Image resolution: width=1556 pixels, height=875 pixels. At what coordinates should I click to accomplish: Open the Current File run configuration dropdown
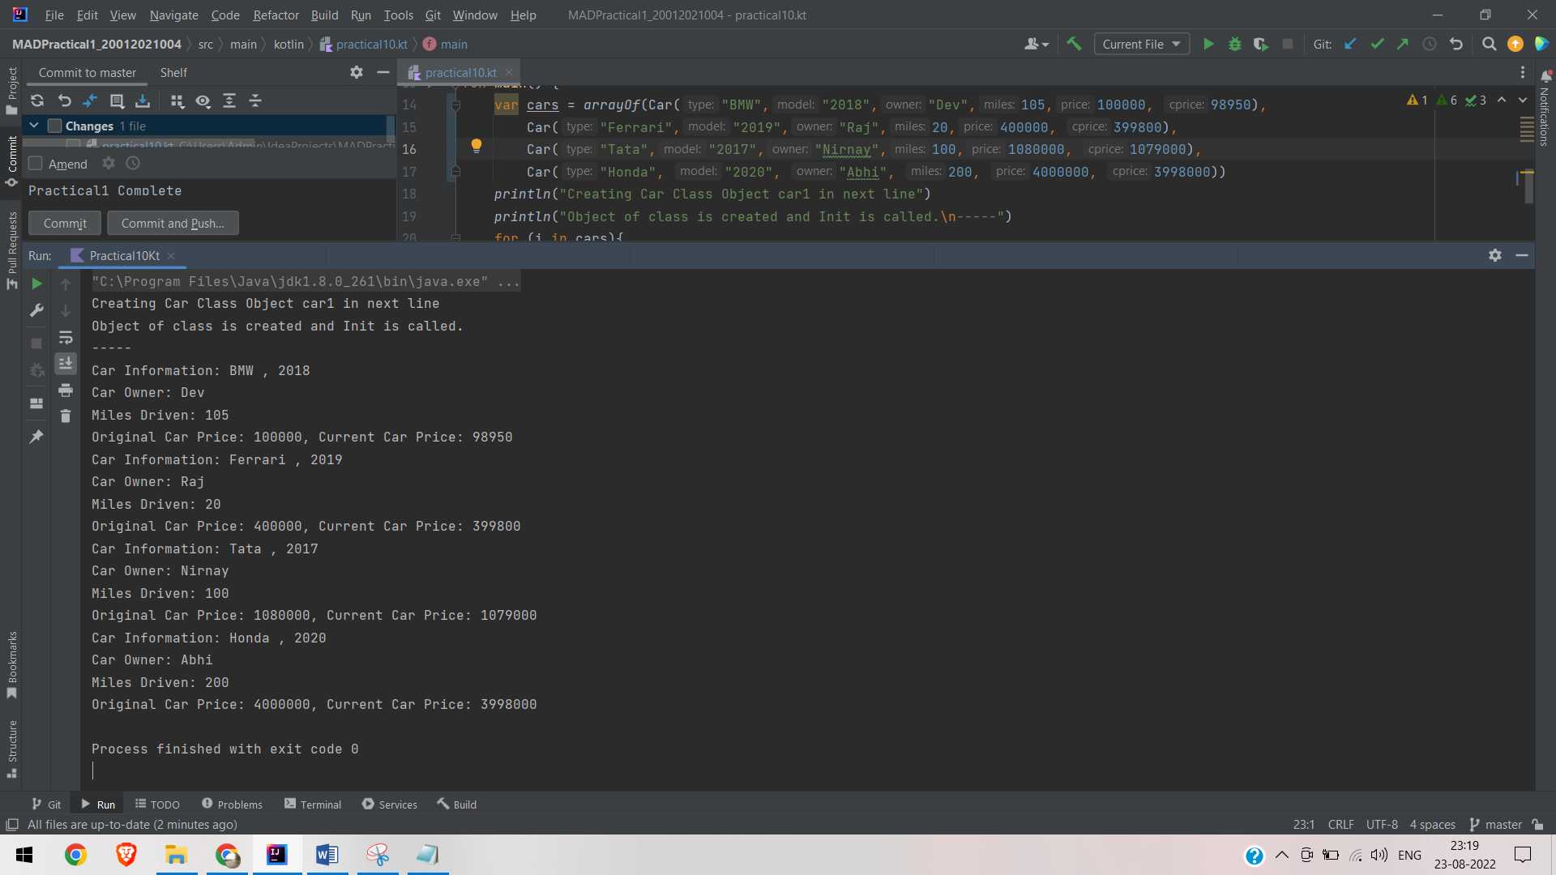click(x=1141, y=44)
